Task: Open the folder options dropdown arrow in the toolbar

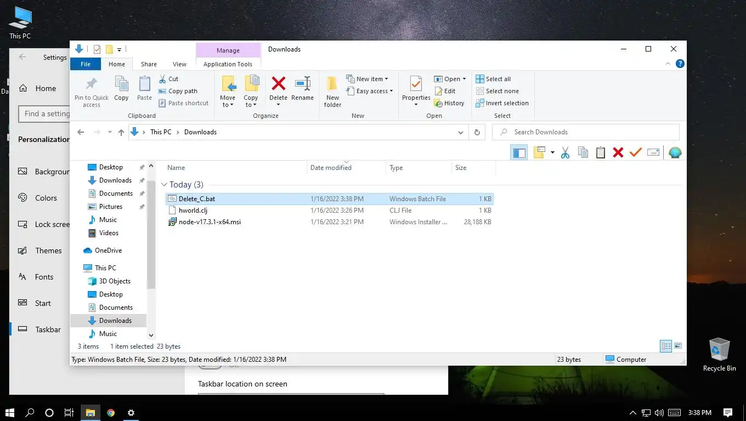Action: [x=552, y=153]
